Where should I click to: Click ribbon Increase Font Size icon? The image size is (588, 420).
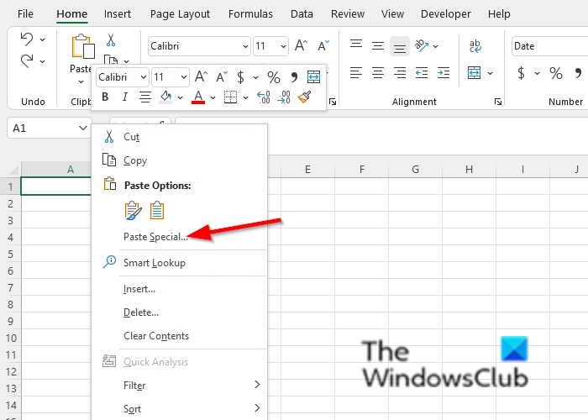pos(301,45)
